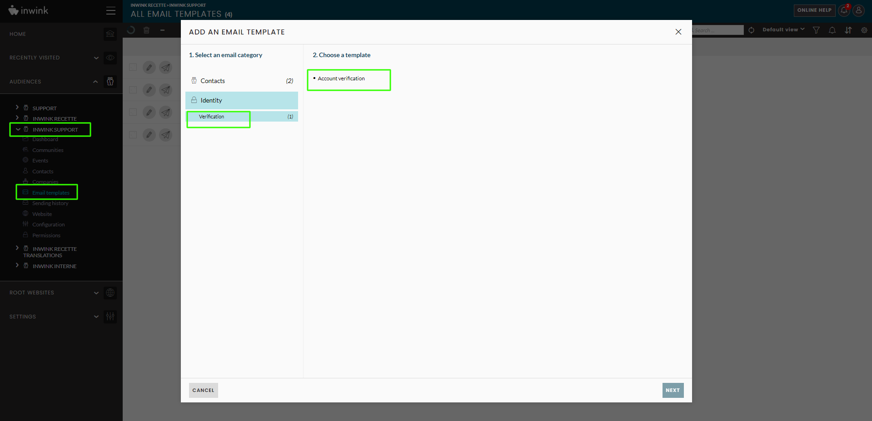The height and width of the screenshot is (421, 872).
Task: Open the Default view dropdown
Action: coord(783,30)
